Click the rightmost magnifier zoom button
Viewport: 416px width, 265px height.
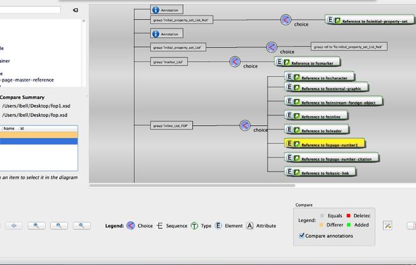click(x=81, y=225)
